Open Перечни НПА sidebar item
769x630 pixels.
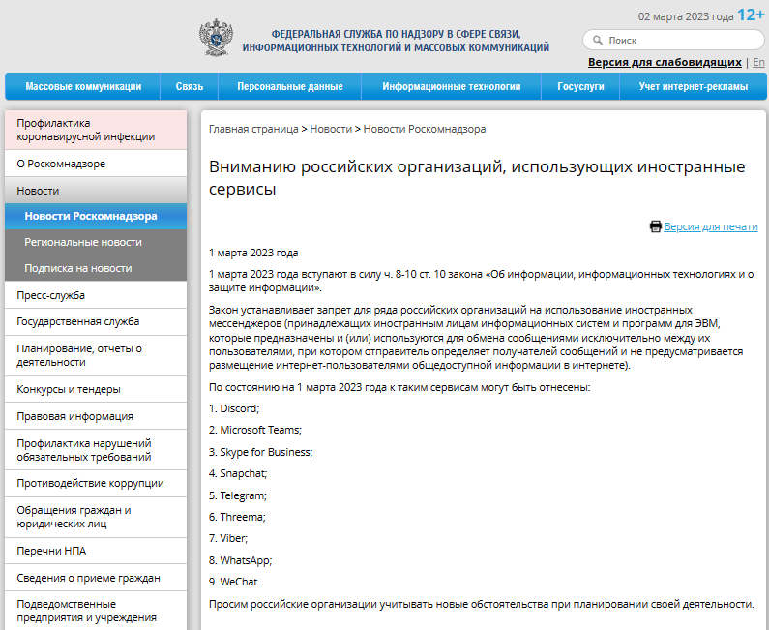click(x=96, y=551)
